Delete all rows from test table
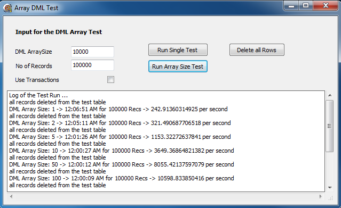 [257, 50]
